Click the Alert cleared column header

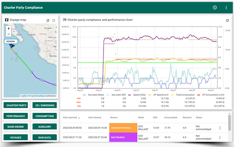(x=94, y=117)
